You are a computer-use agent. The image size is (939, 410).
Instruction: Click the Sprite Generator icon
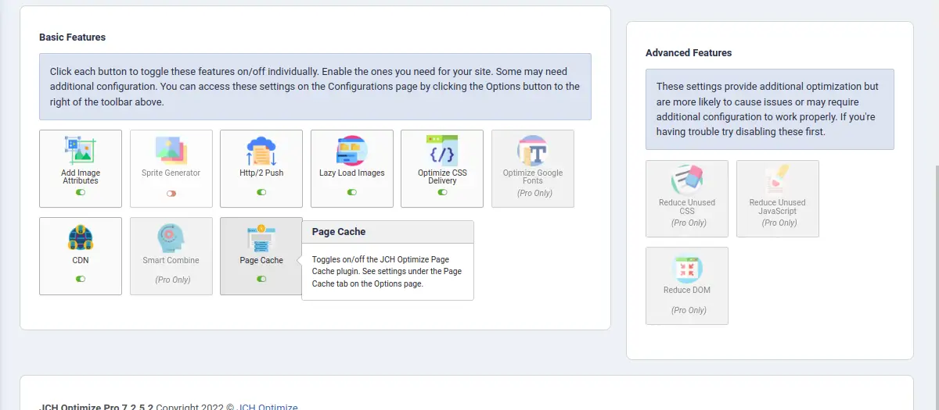point(171,149)
